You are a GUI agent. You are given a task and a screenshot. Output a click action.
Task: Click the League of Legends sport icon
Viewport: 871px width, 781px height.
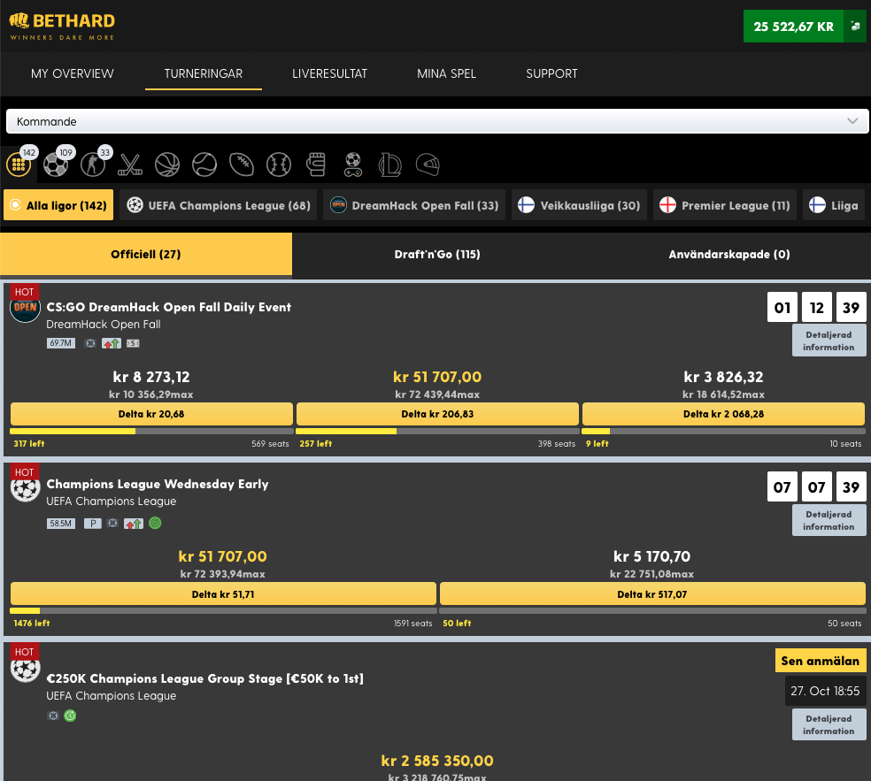[x=390, y=164]
